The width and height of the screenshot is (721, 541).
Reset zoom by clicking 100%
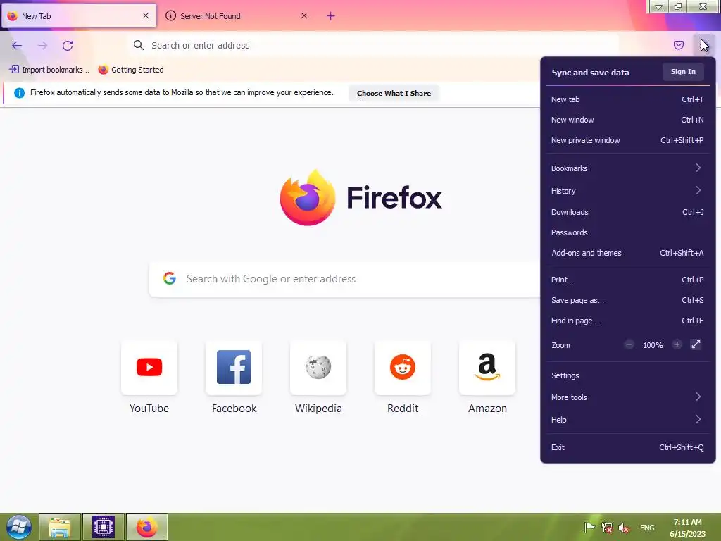pos(653,345)
